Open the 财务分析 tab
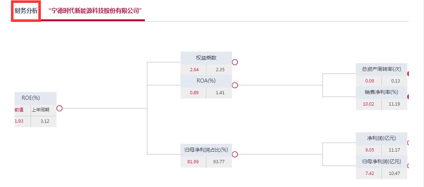This screenshot has width=424, height=187. [26, 11]
